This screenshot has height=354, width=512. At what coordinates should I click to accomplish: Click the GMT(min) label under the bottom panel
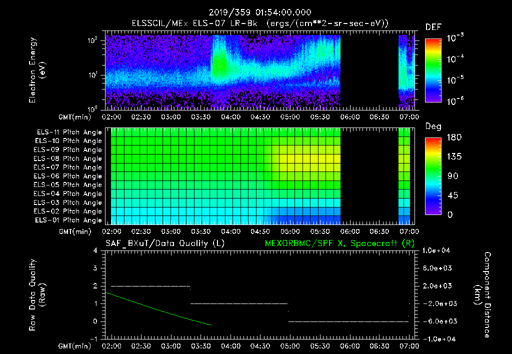75,346
